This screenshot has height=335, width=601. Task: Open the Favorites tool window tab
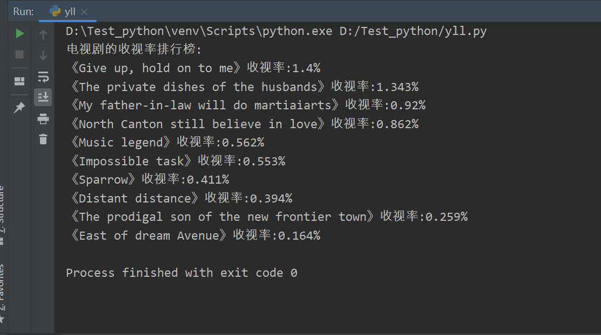click(x=2, y=292)
